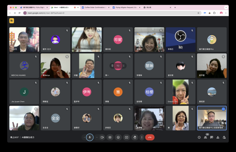Pin the hovered participant tile
This screenshot has height=152, width=236.
[112, 66]
